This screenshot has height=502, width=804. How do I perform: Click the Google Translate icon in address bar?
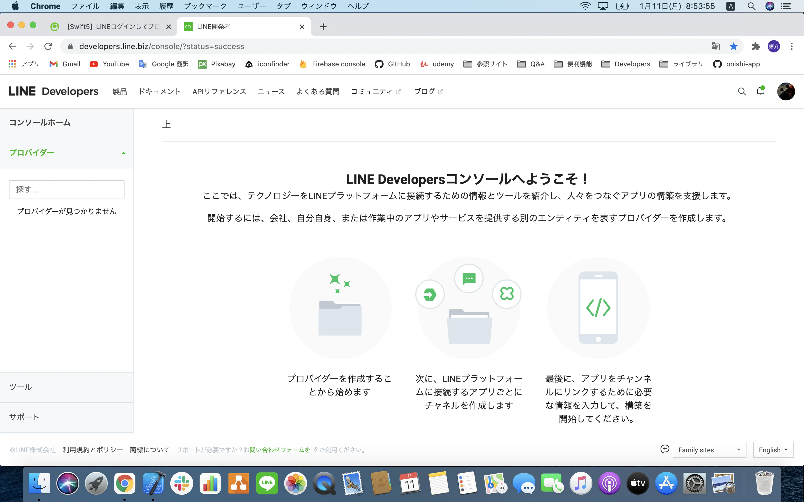coord(716,46)
